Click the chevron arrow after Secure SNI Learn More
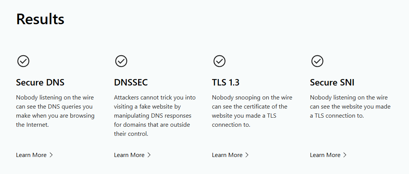The height and width of the screenshot is (174, 409). 345,155
